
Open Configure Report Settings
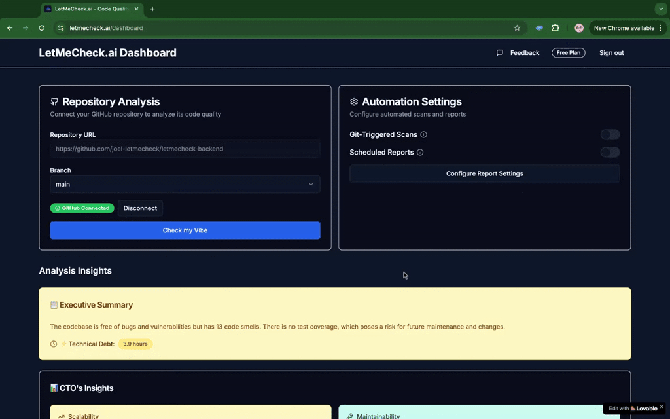(x=484, y=173)
